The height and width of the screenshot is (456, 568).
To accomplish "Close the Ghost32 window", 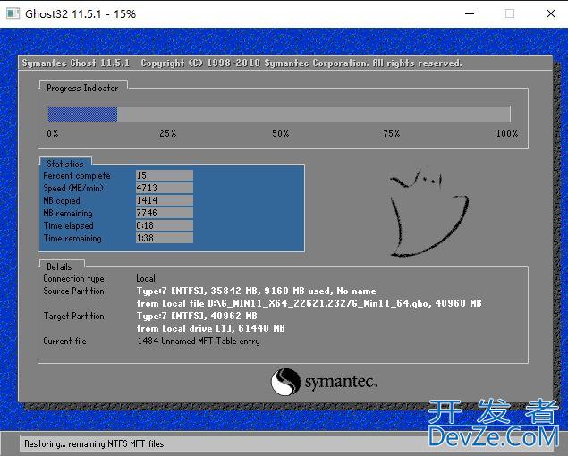I will point(551,13).
